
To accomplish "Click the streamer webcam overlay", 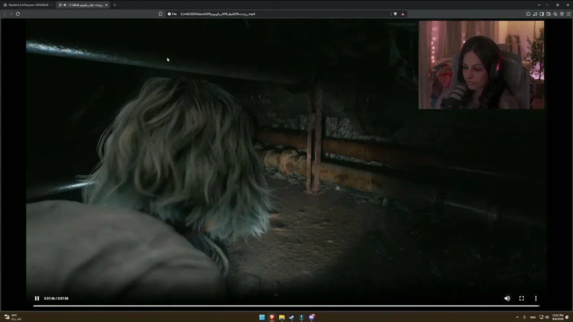I will tap(481, 65).
